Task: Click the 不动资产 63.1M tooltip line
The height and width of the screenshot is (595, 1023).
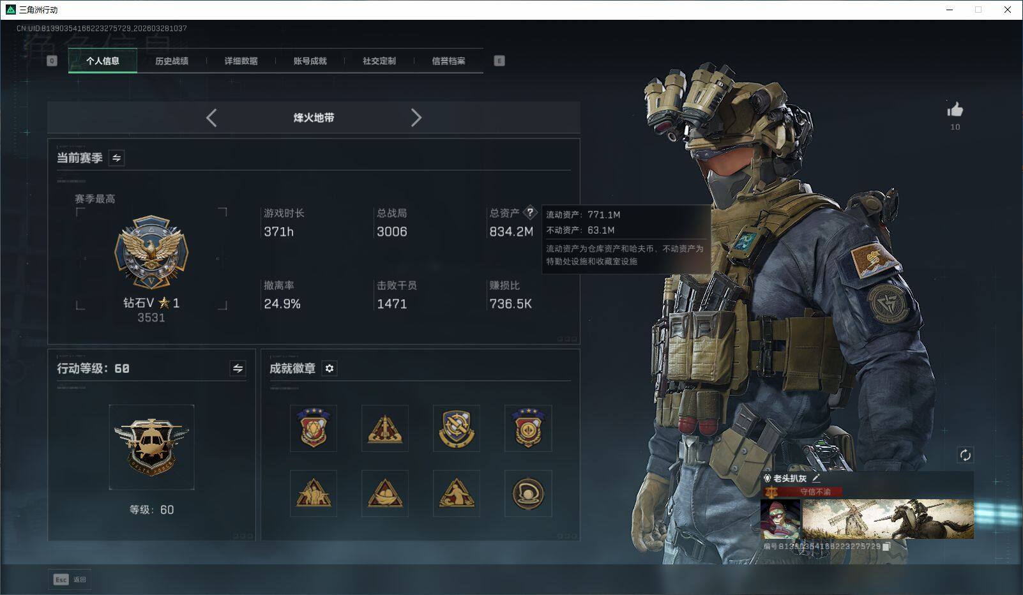Action: click(x=580, y=230)
